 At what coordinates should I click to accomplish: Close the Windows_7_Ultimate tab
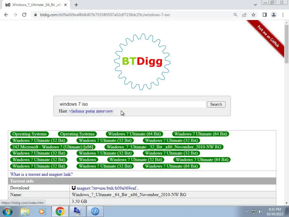point(65,5)
